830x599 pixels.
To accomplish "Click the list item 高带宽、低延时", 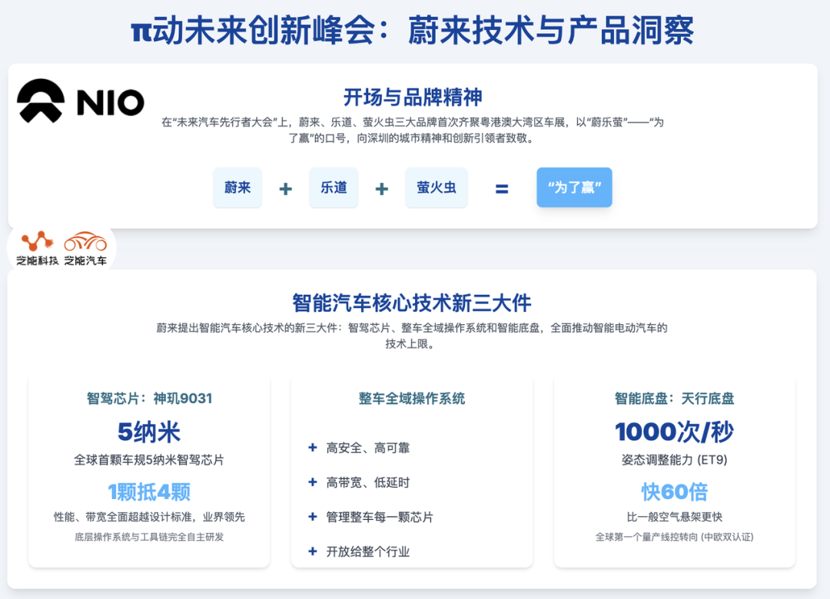I will [x=368, y=482].
